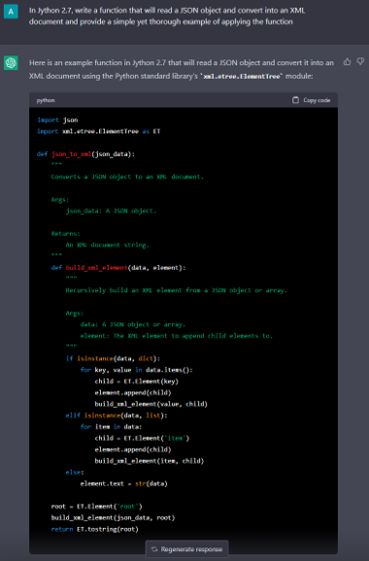
Task: Click 'element: The XML element to append' line
Action: [177, 336]
